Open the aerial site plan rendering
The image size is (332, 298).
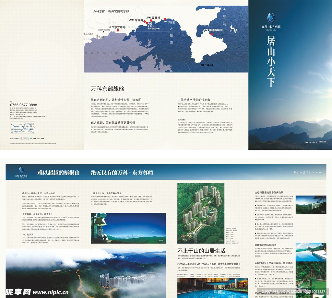(x=201, y=213)
